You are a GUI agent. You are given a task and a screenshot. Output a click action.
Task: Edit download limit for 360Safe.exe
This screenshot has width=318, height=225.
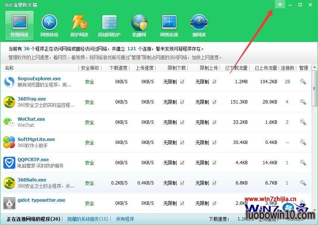tap(182, 183)
